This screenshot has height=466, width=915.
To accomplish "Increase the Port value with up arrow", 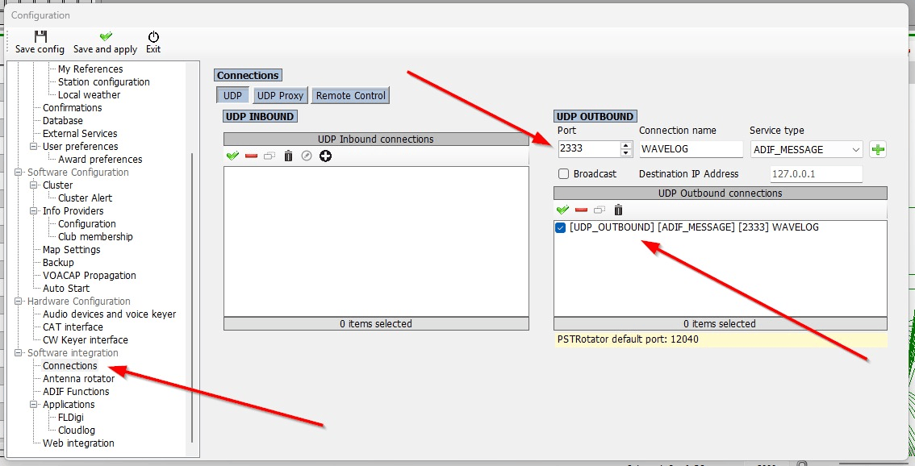I will pos(626,145).
